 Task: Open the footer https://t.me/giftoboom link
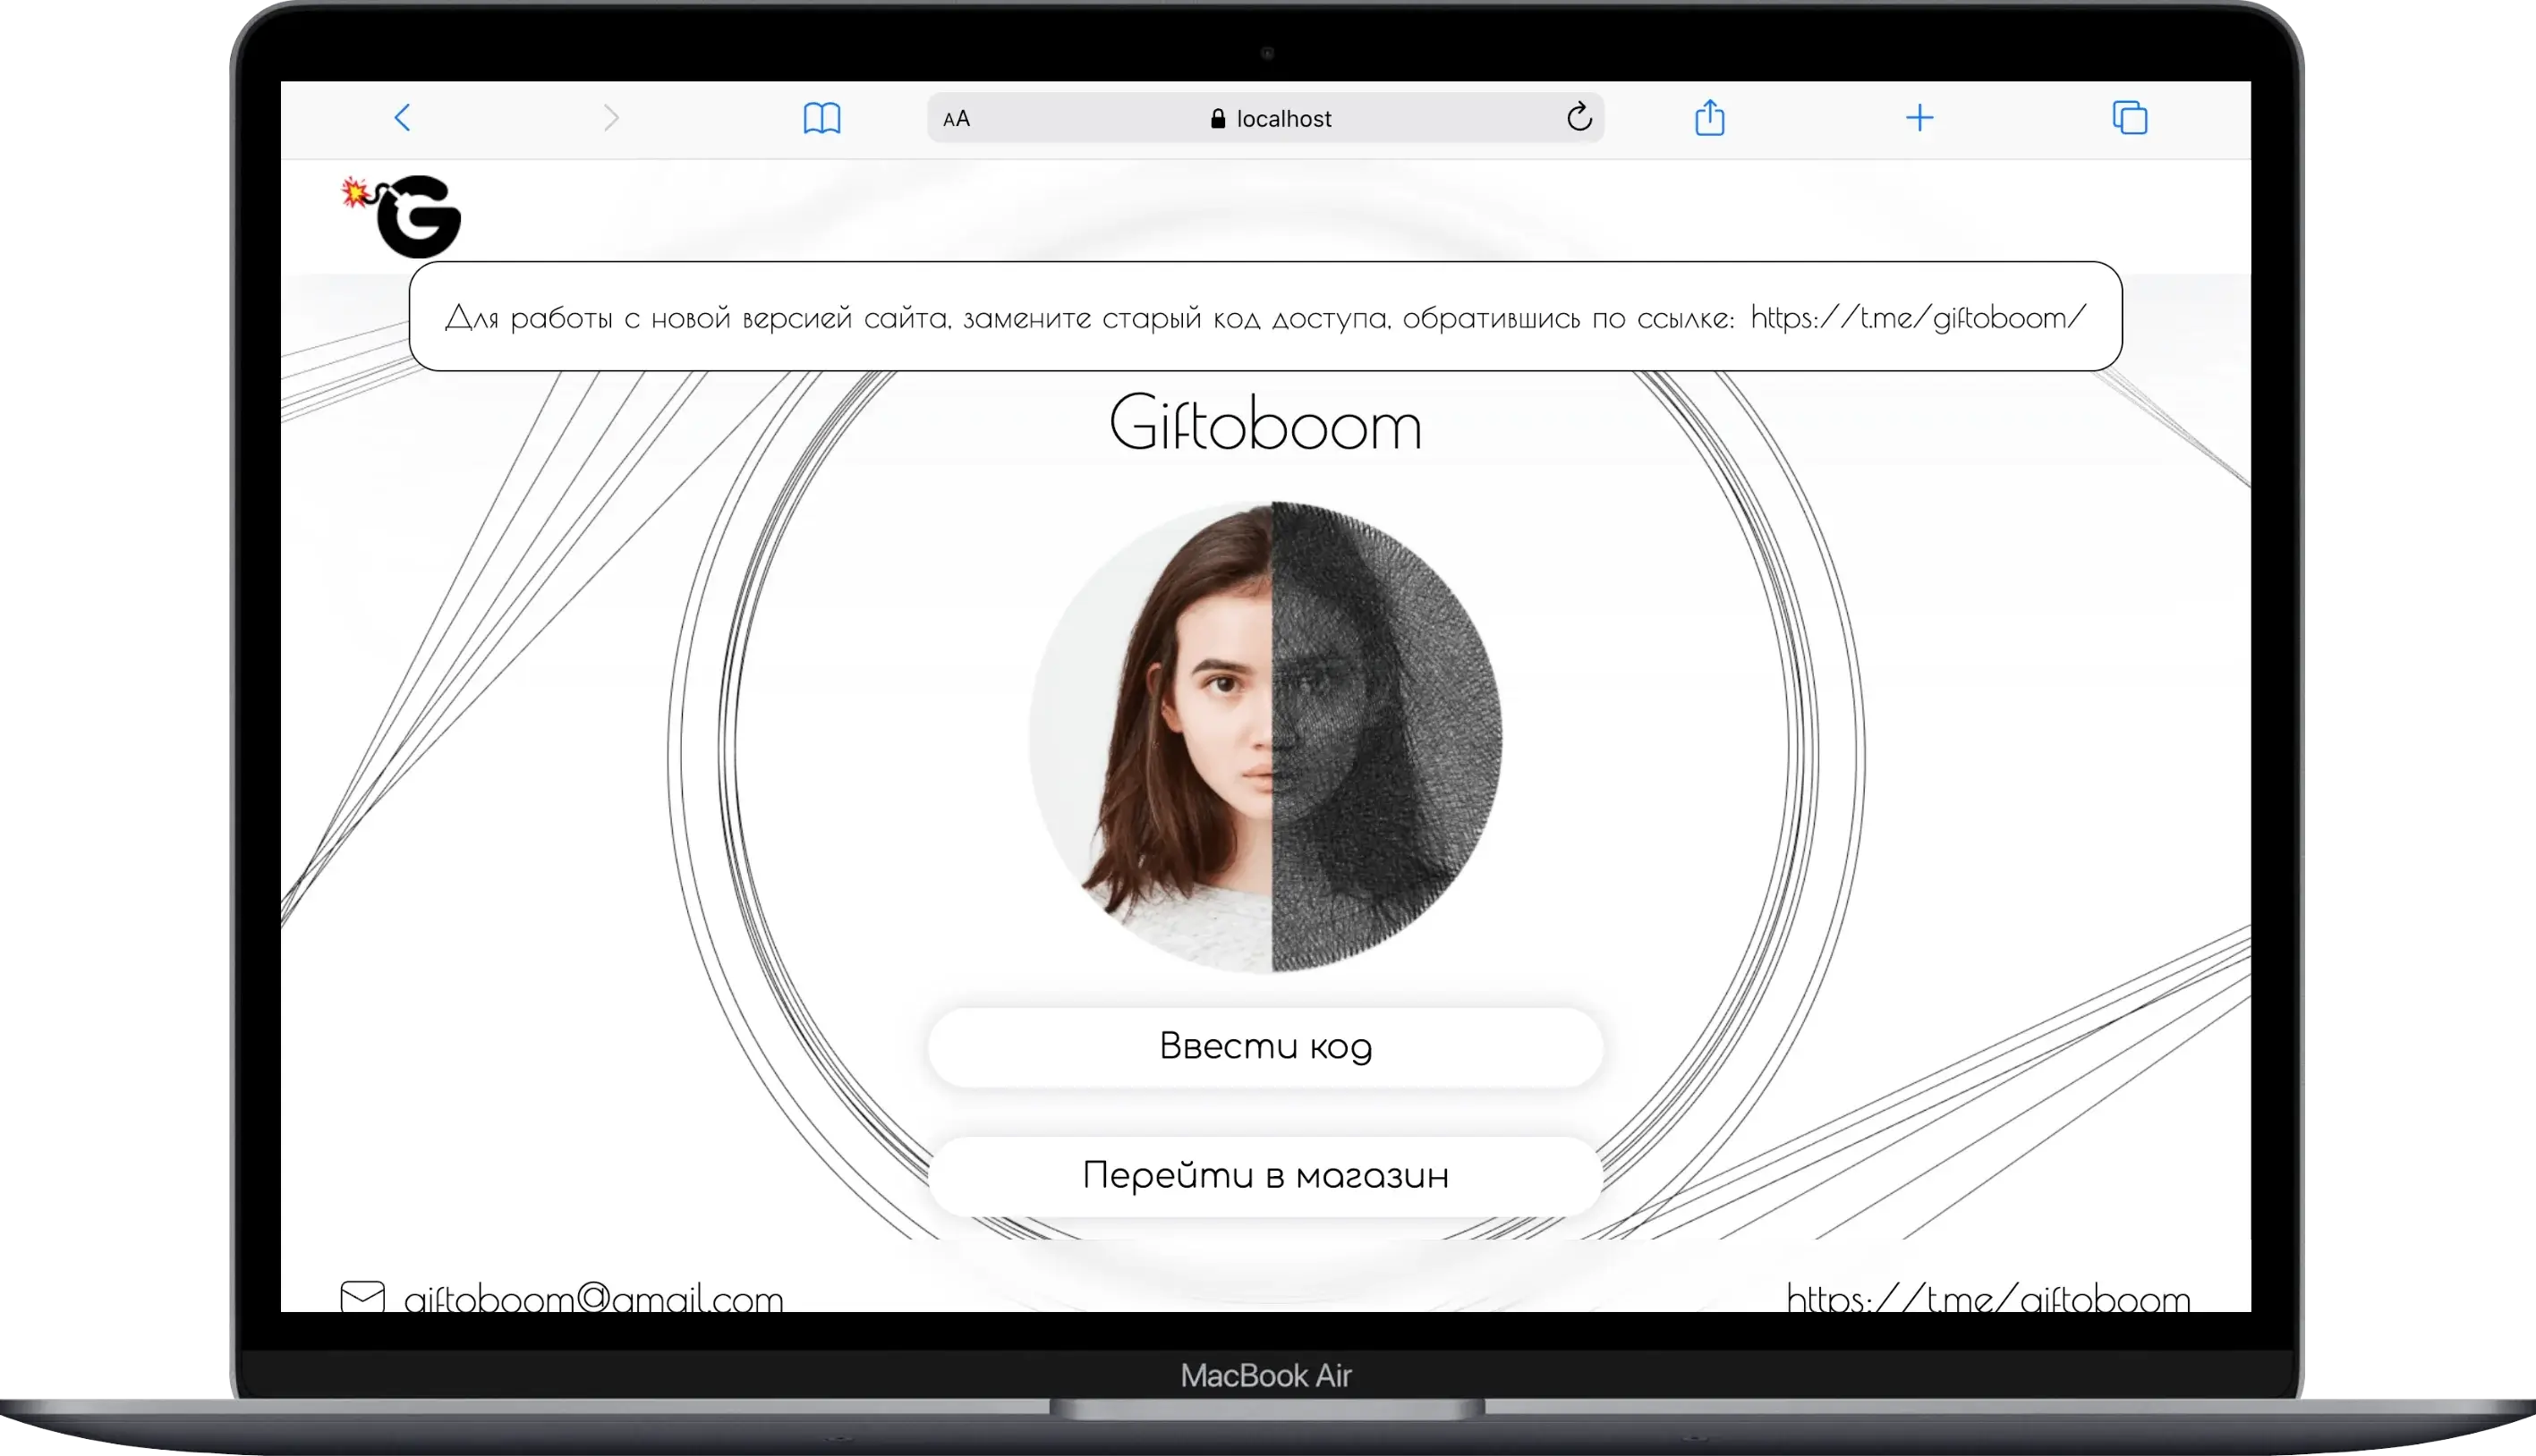click(1987, 1298)
